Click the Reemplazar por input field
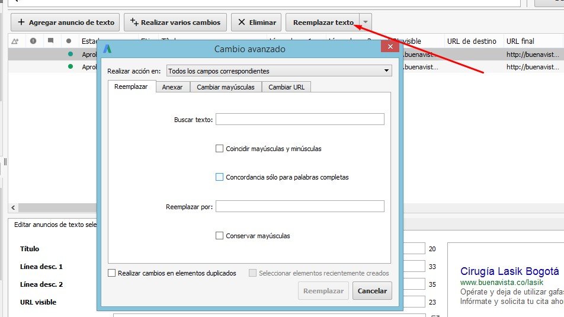 pos(300,207)
